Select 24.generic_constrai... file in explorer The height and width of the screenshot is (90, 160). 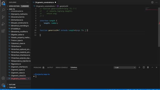coord(19,78)
